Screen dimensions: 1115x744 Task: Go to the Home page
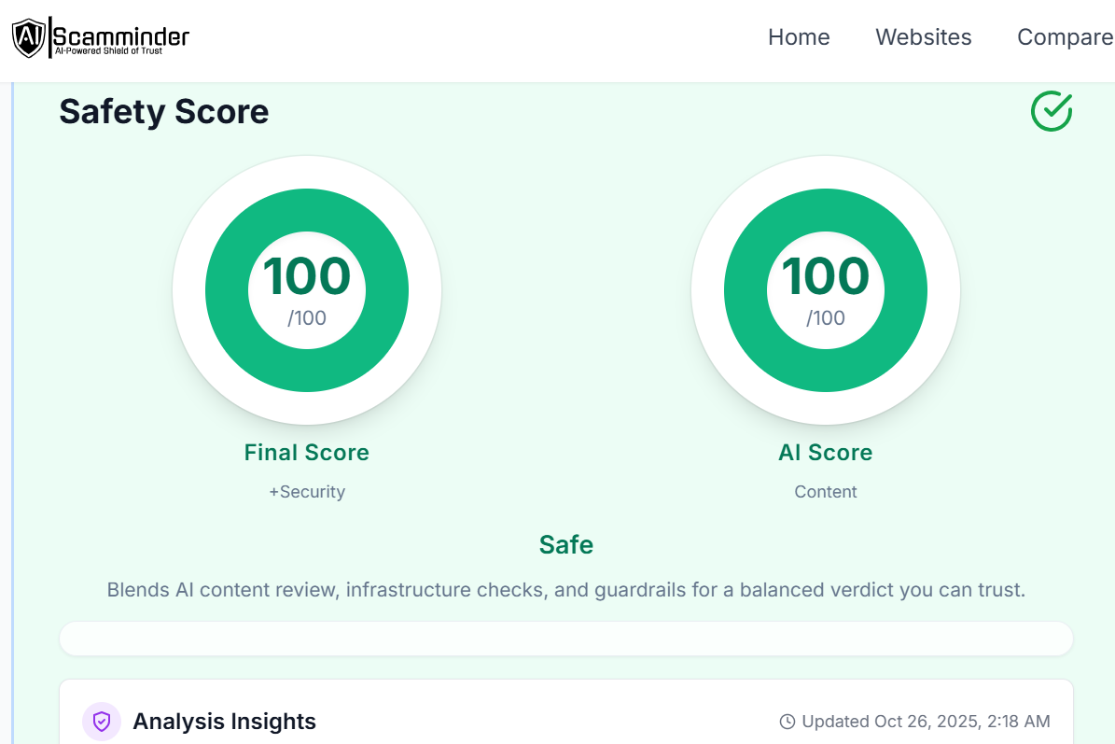(x=799, y=37)
